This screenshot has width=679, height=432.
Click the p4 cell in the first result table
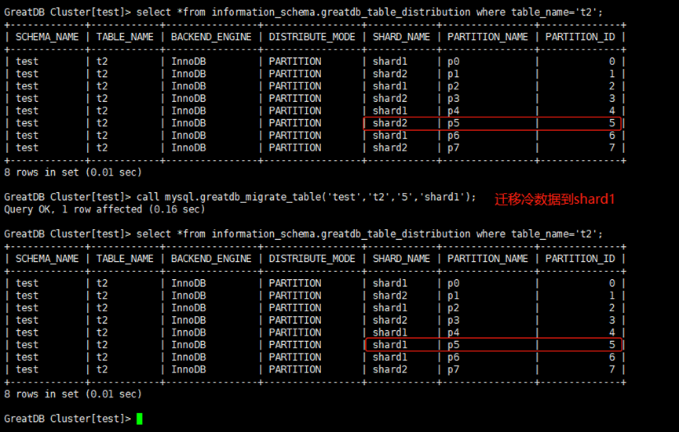pos(454,111)
